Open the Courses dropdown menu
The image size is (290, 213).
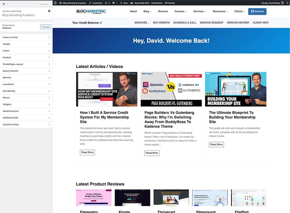[x=181, y=11]
